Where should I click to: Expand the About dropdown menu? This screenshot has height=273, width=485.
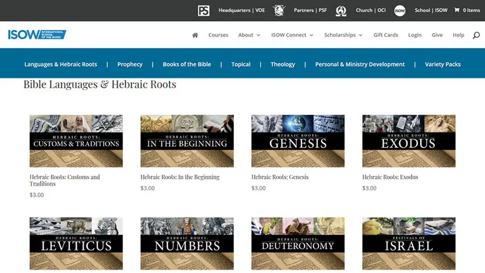pyautogui.click(x=249, y=35)
